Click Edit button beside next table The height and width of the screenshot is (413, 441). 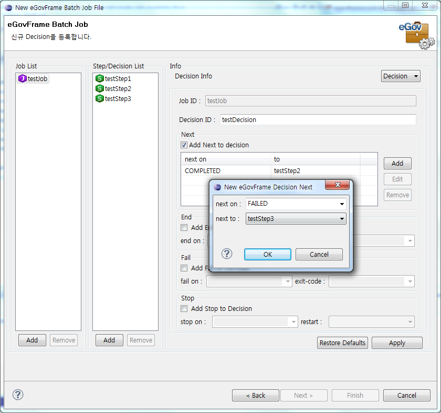[x=397, y=179]
